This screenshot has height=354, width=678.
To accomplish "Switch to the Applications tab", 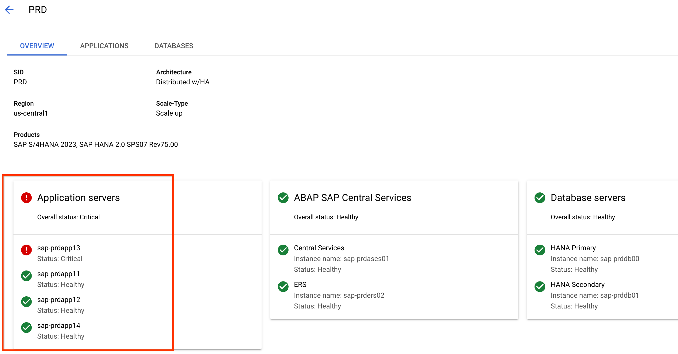I will (x=104, y=46).
